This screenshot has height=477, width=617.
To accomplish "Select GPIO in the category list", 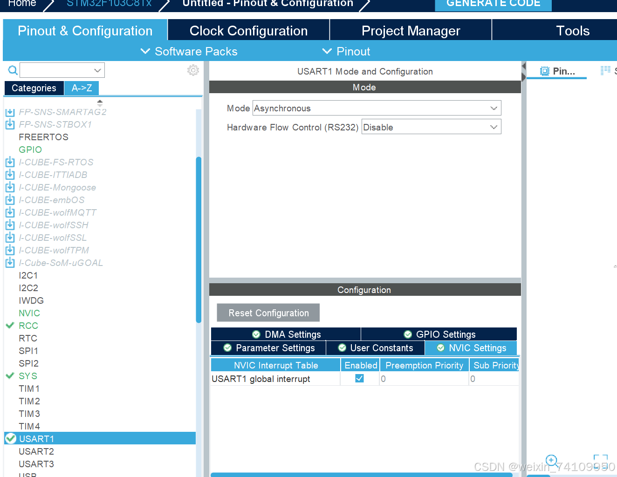I will pyautogui.click(x=30, y=150).
